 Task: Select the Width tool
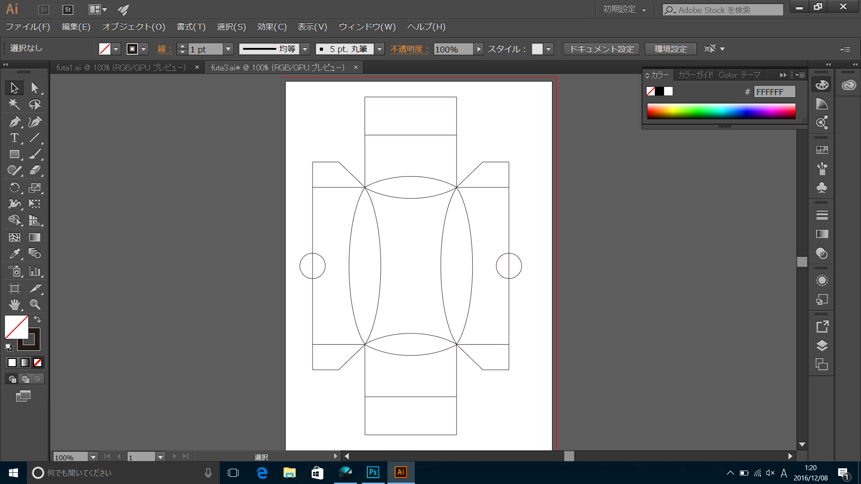point(14,204)
